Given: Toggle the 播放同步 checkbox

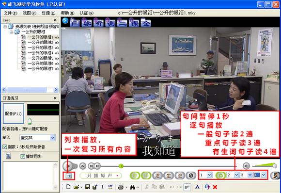Looking at the screenshot, I should click(23, 156).
